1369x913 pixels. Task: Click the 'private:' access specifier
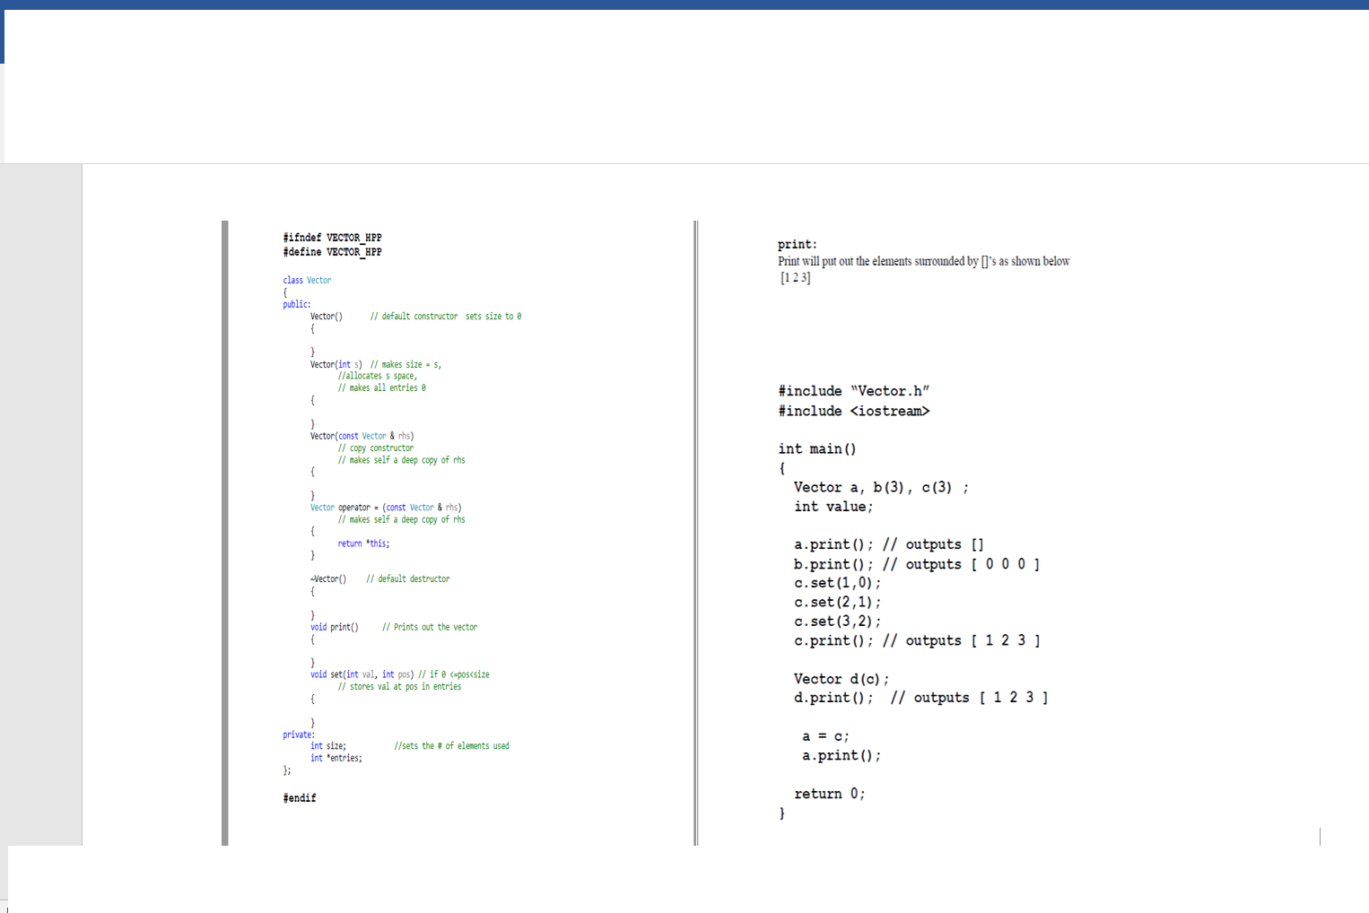pyautogui.click(x=299, y=735)
